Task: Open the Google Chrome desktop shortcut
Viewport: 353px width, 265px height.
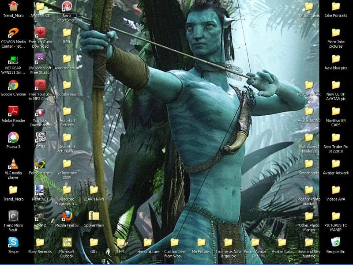Action: [x=13, y=85]
